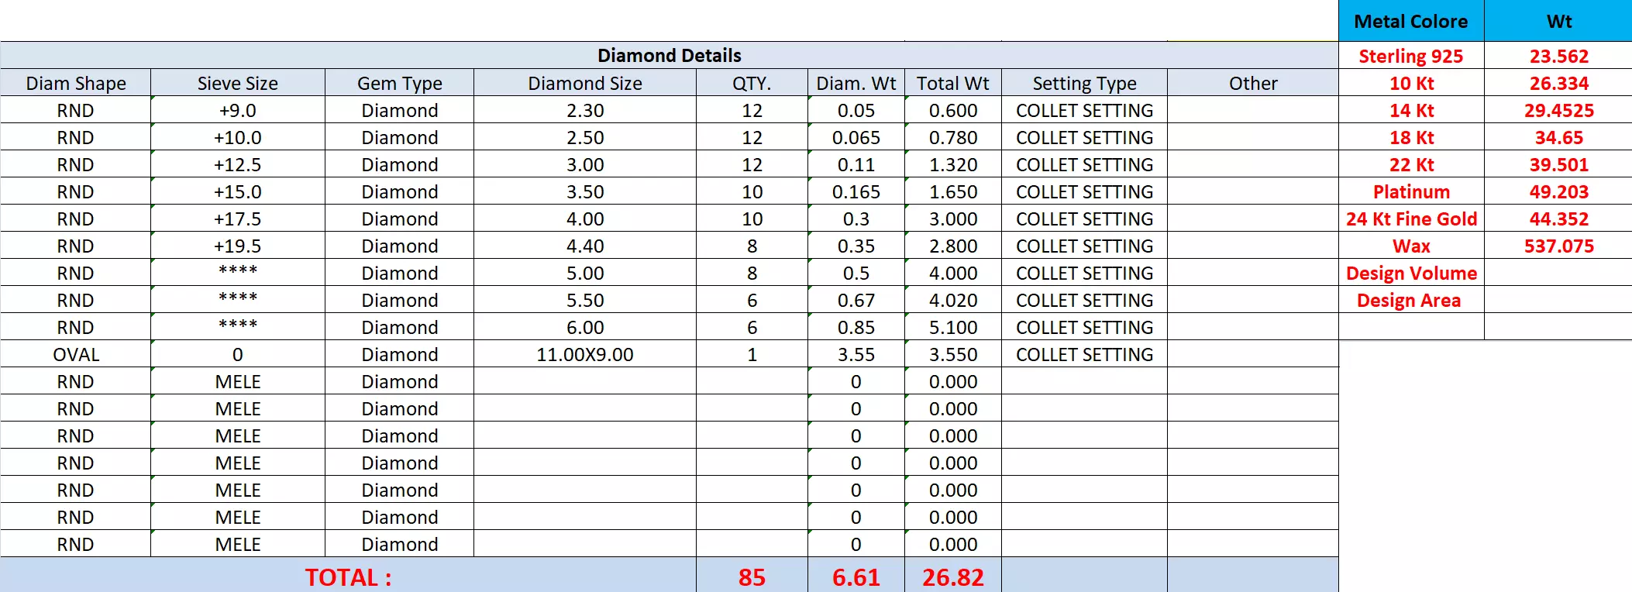The width and height of the screenshot is (1632, 592).
Task: Select diam weight cell 3.55
Action: coord(856,354)
